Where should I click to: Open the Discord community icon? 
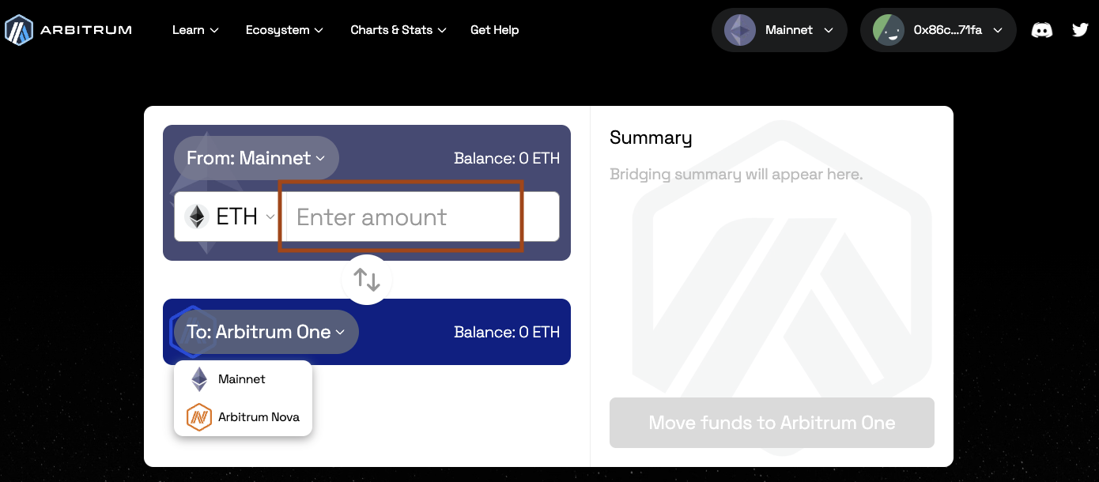1042,29
